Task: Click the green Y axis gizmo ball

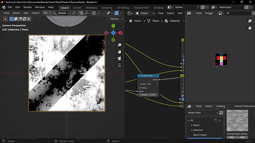Action: coord(113,26)
